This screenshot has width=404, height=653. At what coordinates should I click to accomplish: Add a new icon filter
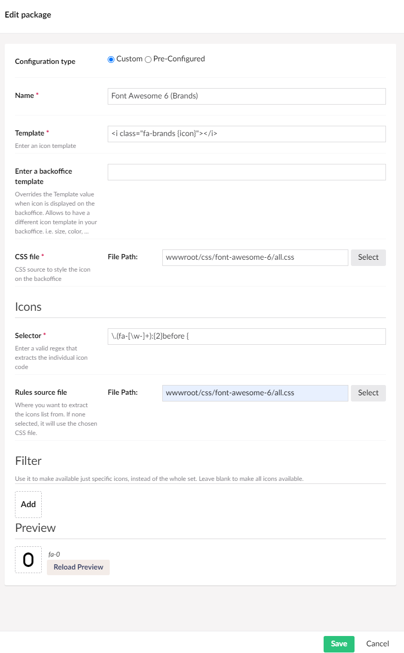click(28, 504)
